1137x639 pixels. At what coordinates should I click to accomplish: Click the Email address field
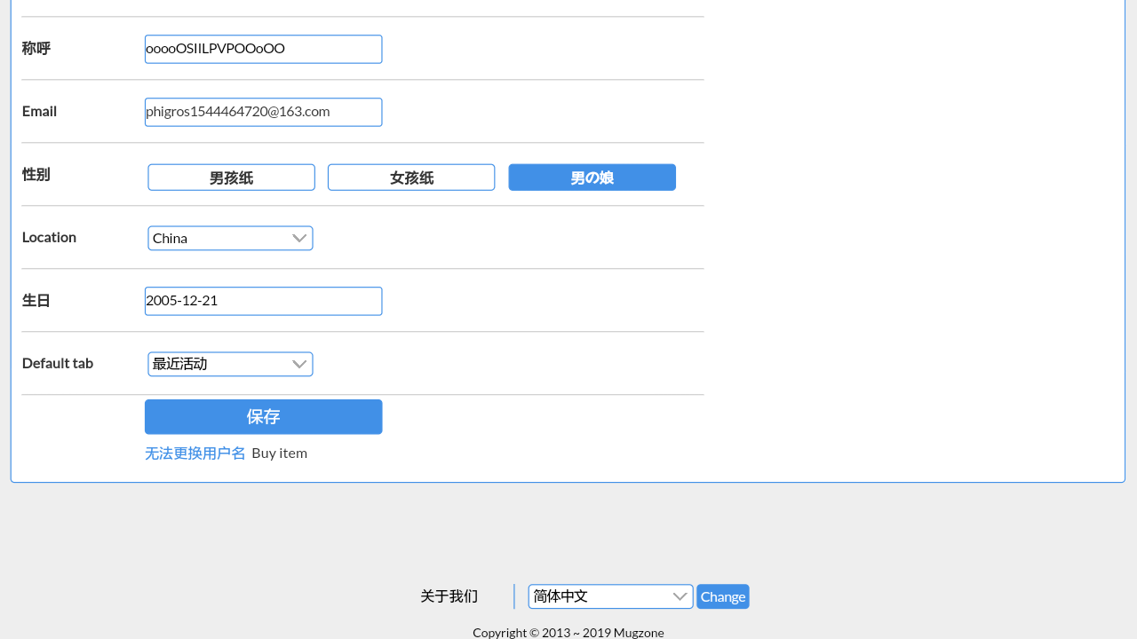[263, 112]
